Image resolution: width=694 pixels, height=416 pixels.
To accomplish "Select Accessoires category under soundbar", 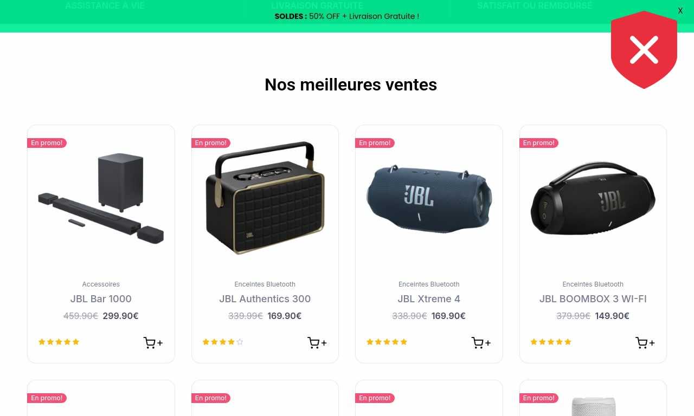I will (101, 284).
